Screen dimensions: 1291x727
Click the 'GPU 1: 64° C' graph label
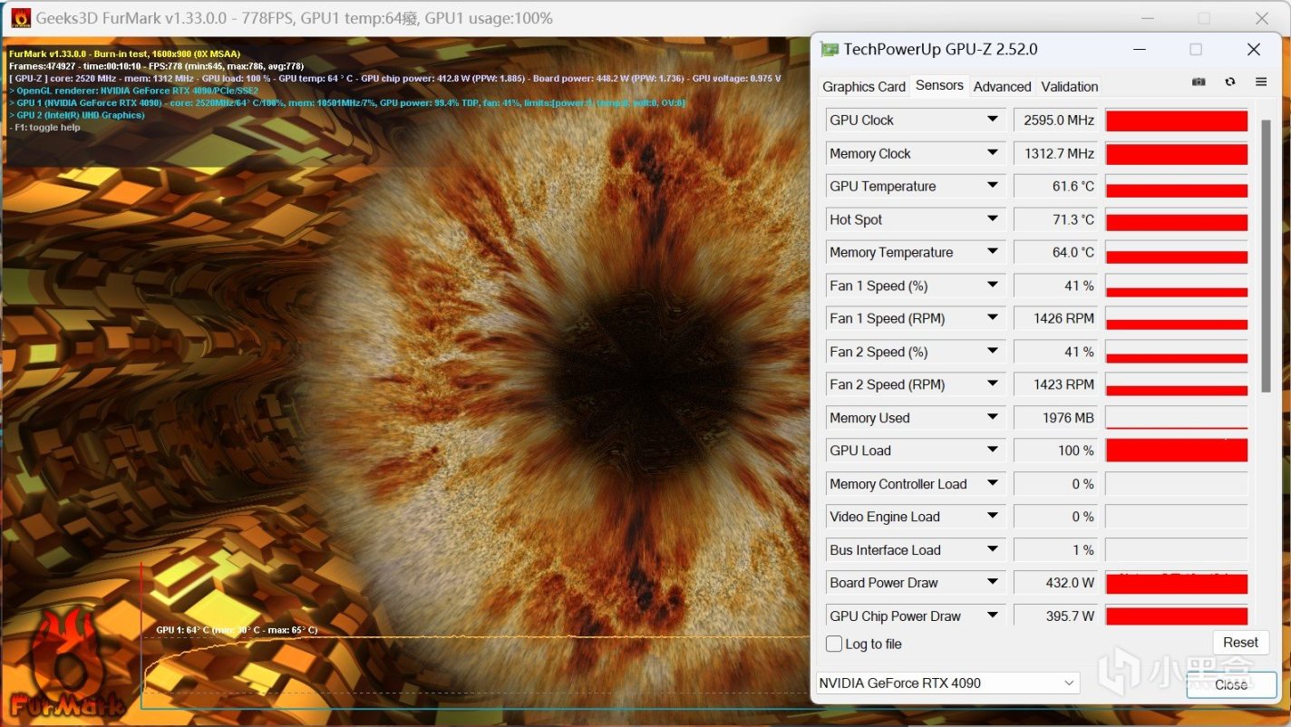(x=237, y=629)
